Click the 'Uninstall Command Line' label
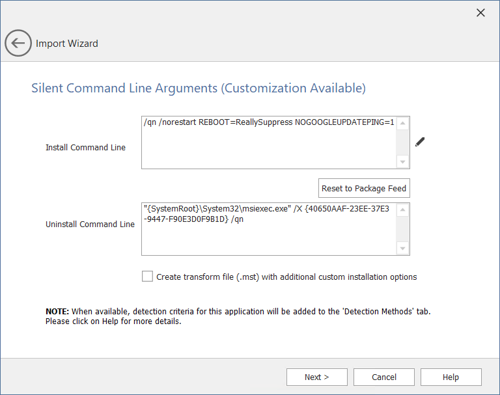 point(90,225)
